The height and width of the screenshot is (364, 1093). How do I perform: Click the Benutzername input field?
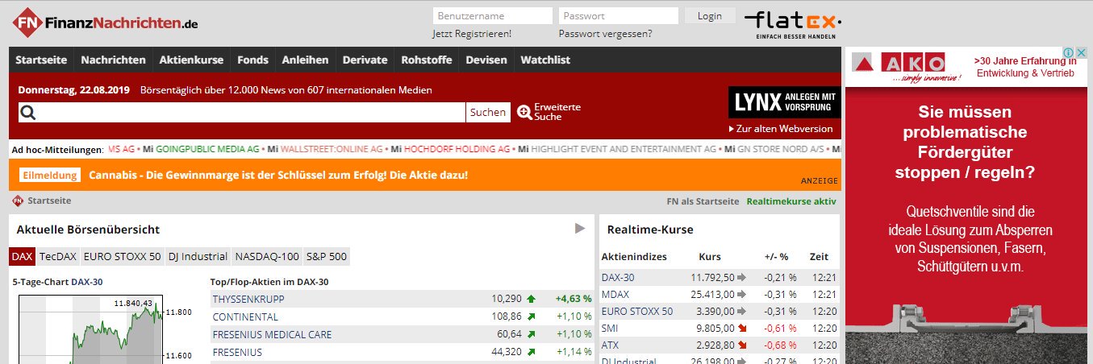[x=492, y=15]
